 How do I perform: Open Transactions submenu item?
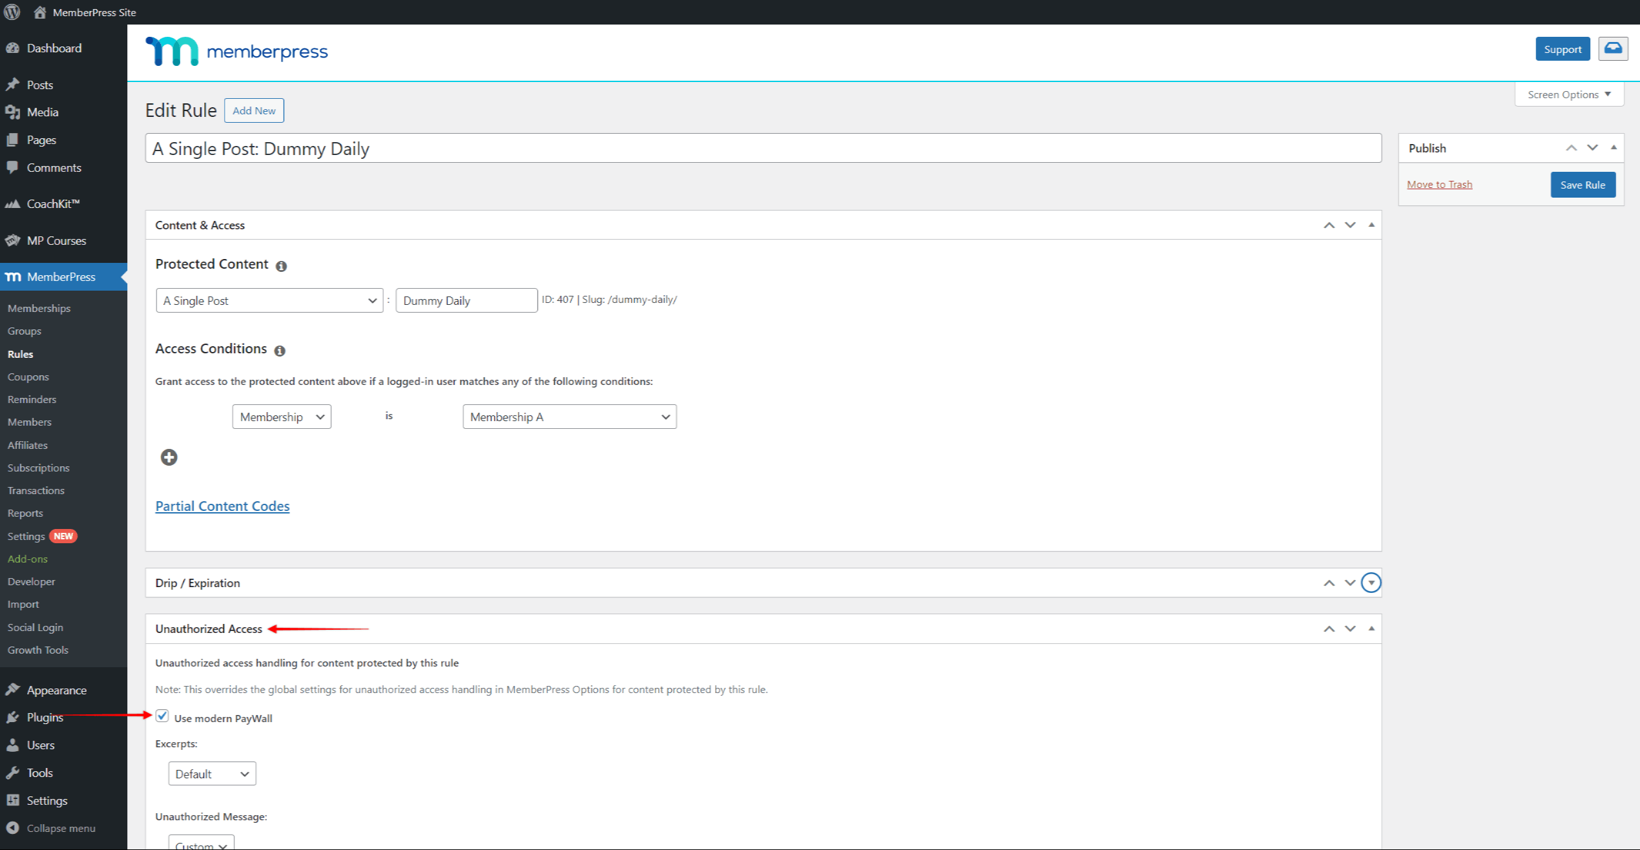point(36,490)
